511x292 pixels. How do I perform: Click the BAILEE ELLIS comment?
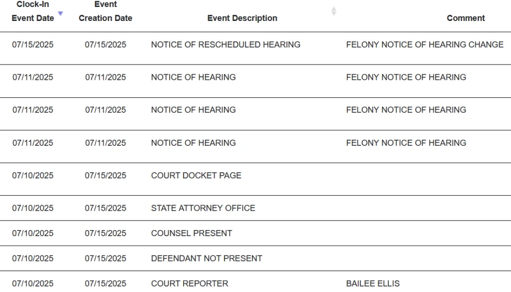[373, 284]
